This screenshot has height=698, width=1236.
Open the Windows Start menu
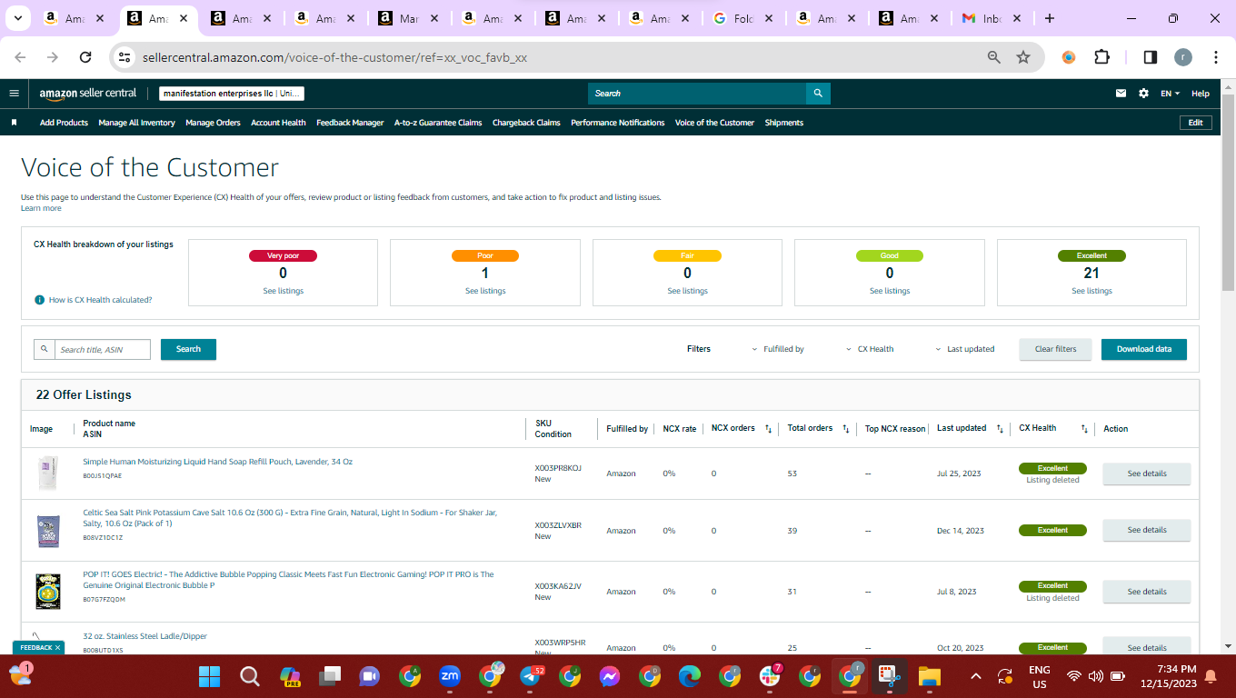(x=210, y=676)
